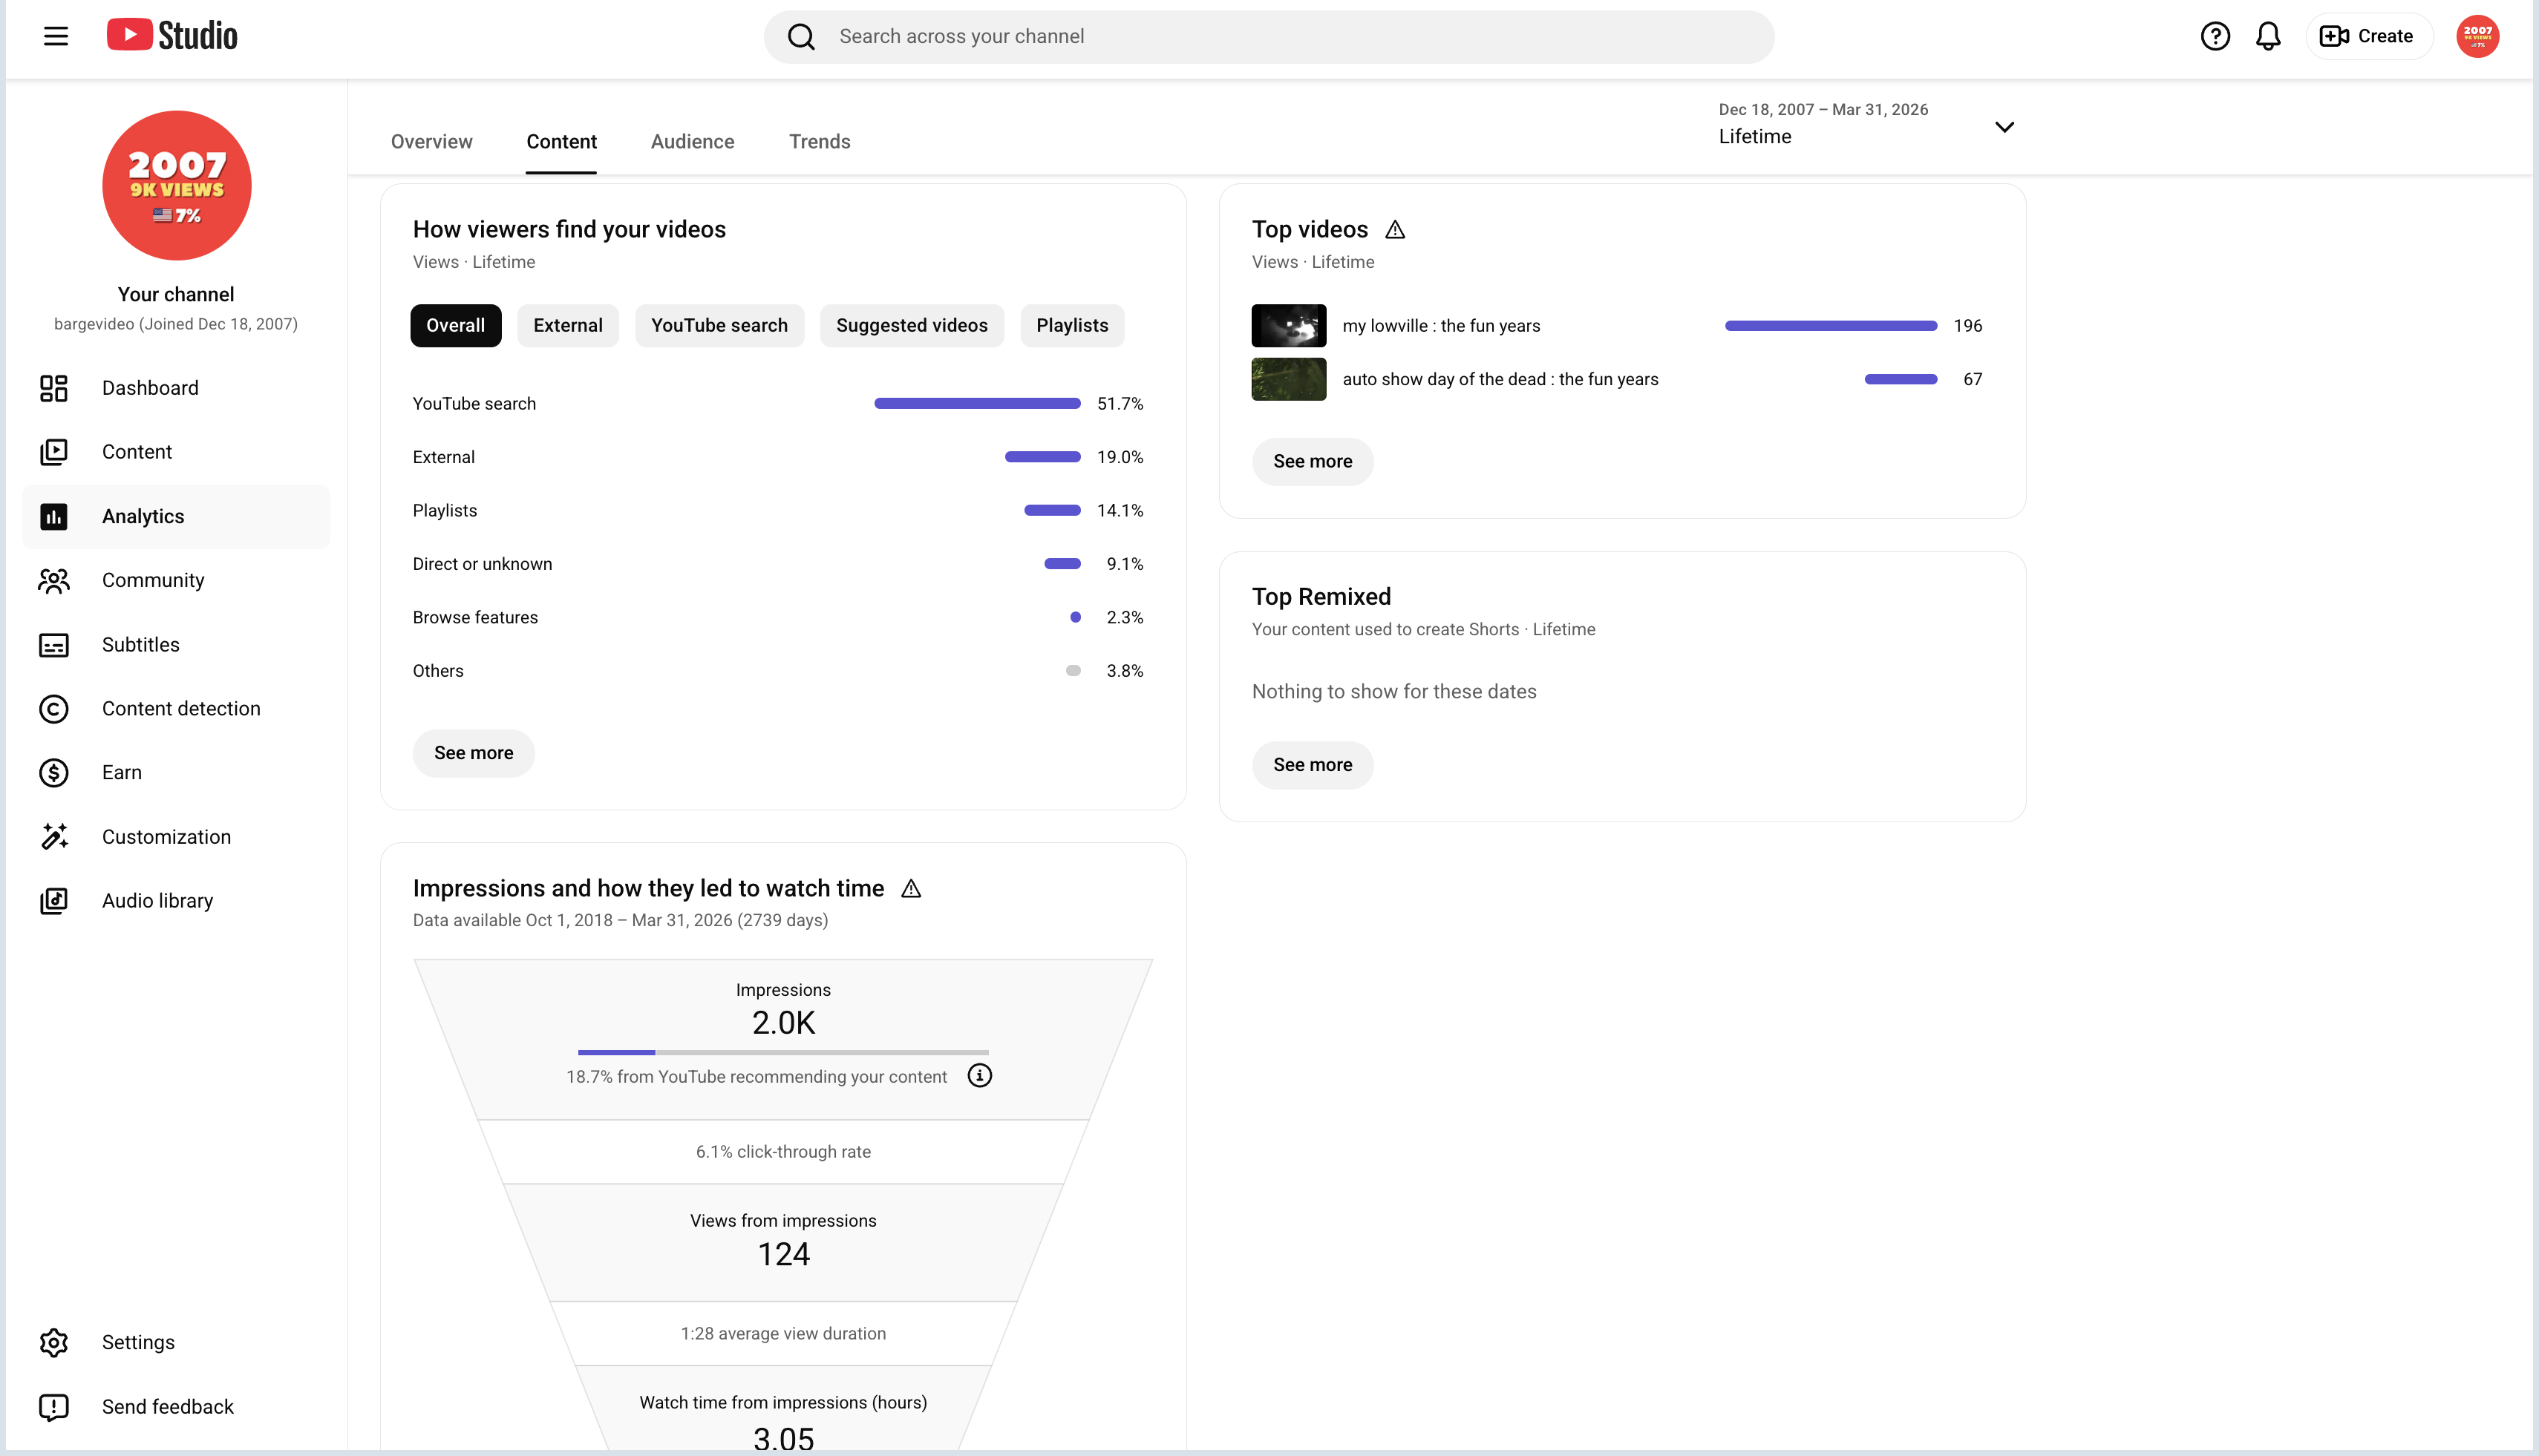Click the Browse features row
This screenshot has height=1456, width=2539.
pos(777,618)
